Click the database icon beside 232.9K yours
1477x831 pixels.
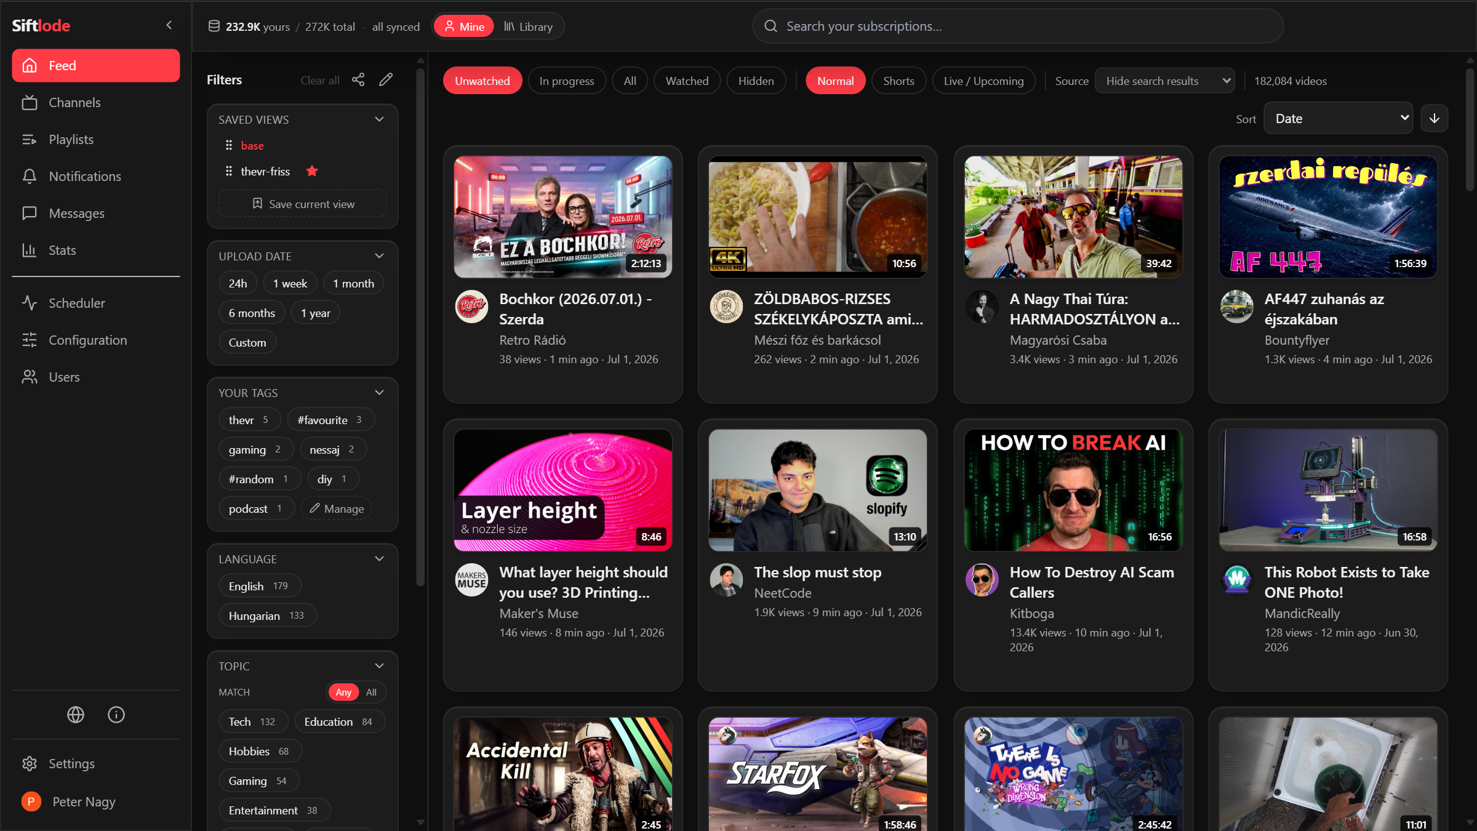tap(214, 26)
